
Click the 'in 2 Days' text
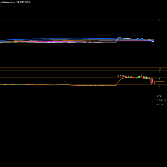[160, 105]
